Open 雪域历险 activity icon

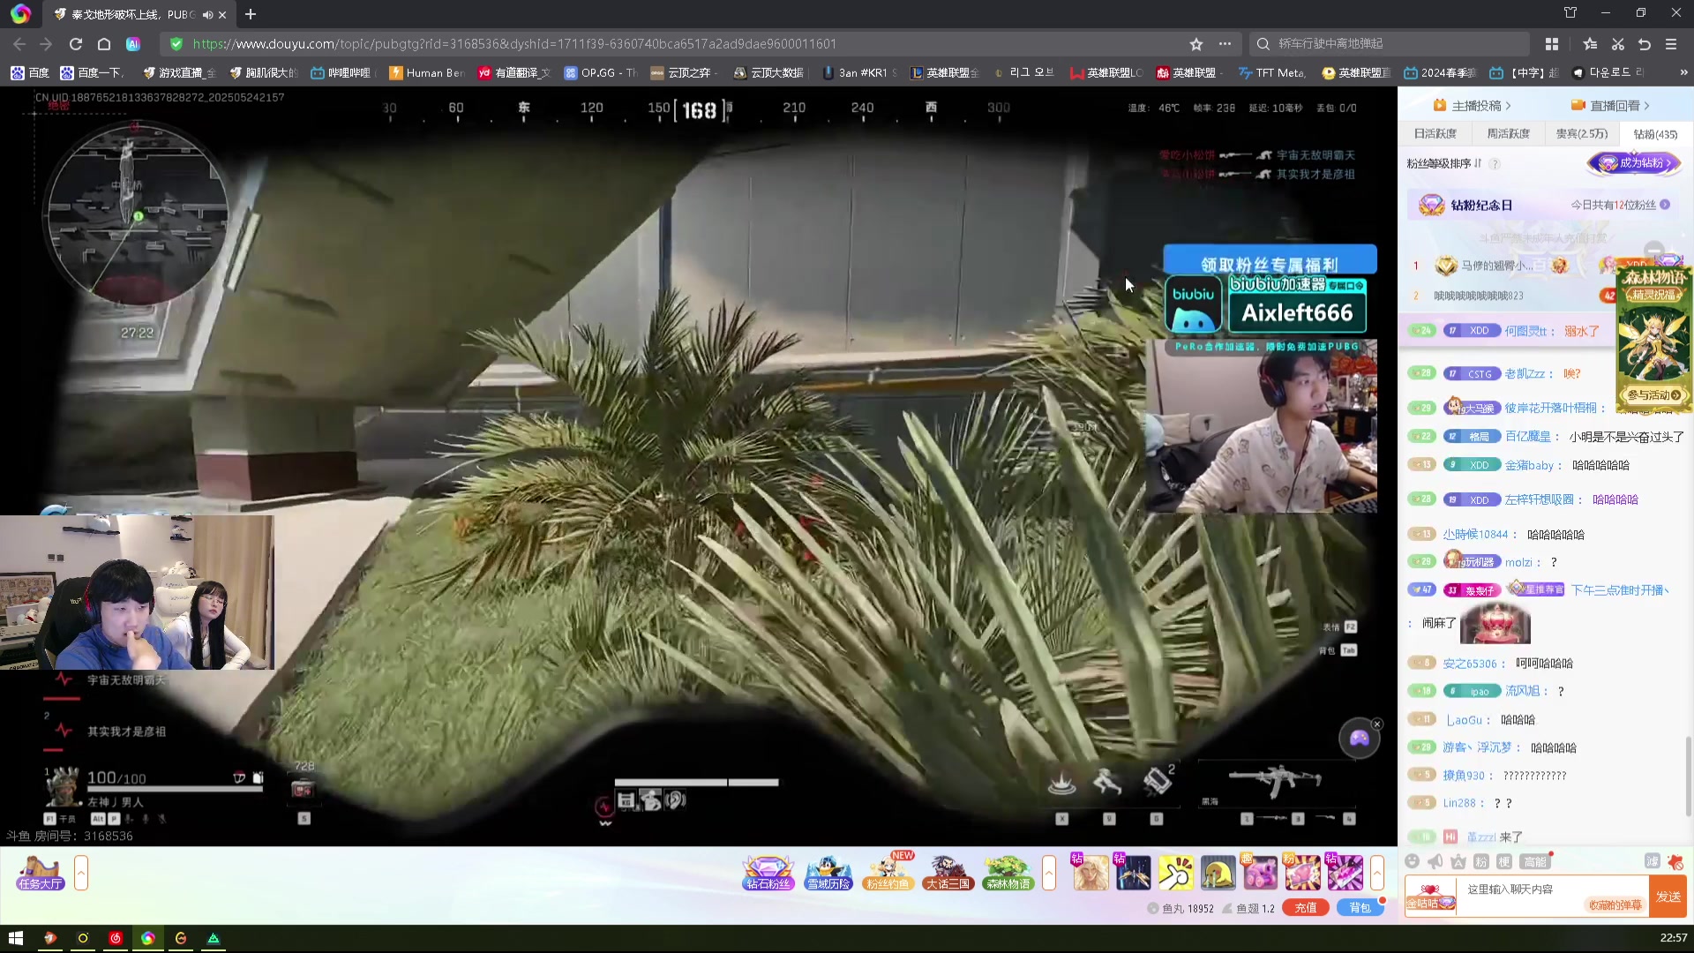[828, 874]
